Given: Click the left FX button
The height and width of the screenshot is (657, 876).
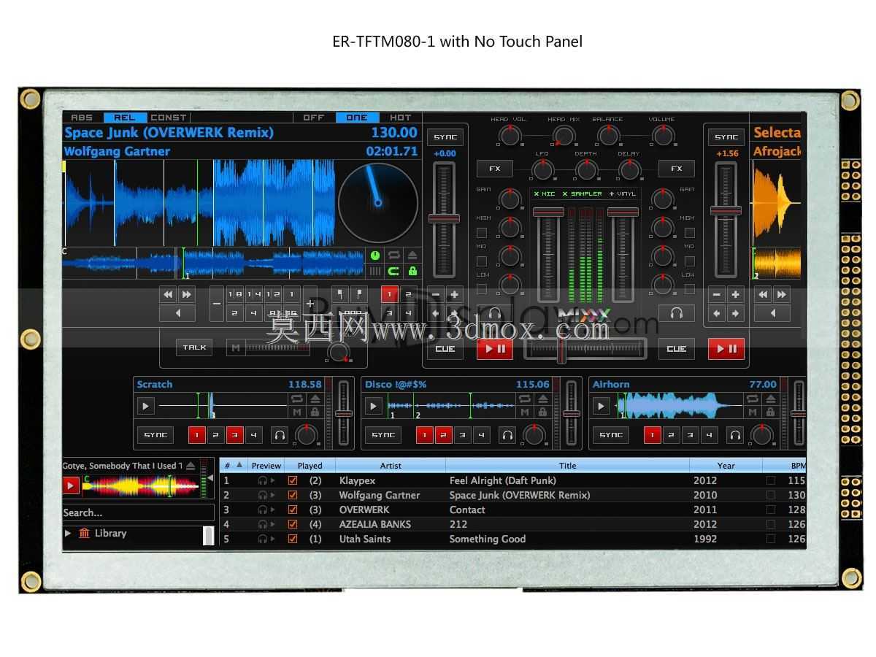Looking at the screenshot, I should click(x=495, y=169).
